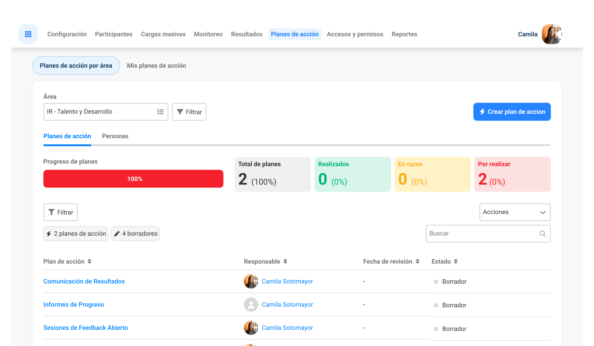Click the Borrador status square for Informes de Progreso
This screenshot has height=346, width=594.
[x=436, y=305]
